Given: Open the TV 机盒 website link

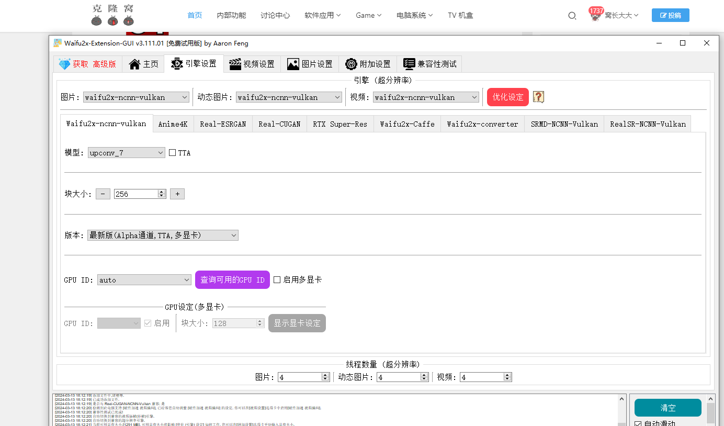Looking at the screenshot, I should point(460,15).
